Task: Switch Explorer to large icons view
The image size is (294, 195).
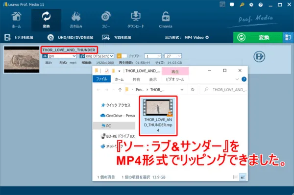Action: coord(243,177)
